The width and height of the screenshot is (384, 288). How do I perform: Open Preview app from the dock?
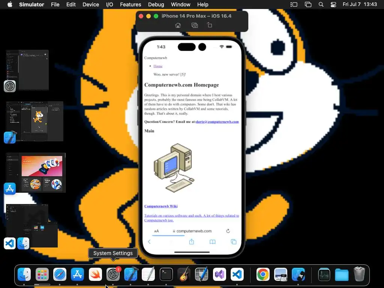coord(280,274)
